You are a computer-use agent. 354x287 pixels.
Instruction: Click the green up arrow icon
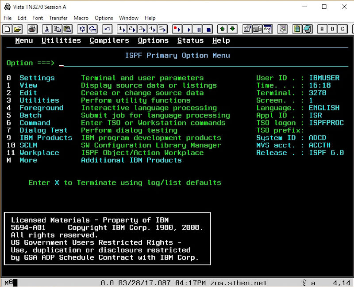(223, 29)
